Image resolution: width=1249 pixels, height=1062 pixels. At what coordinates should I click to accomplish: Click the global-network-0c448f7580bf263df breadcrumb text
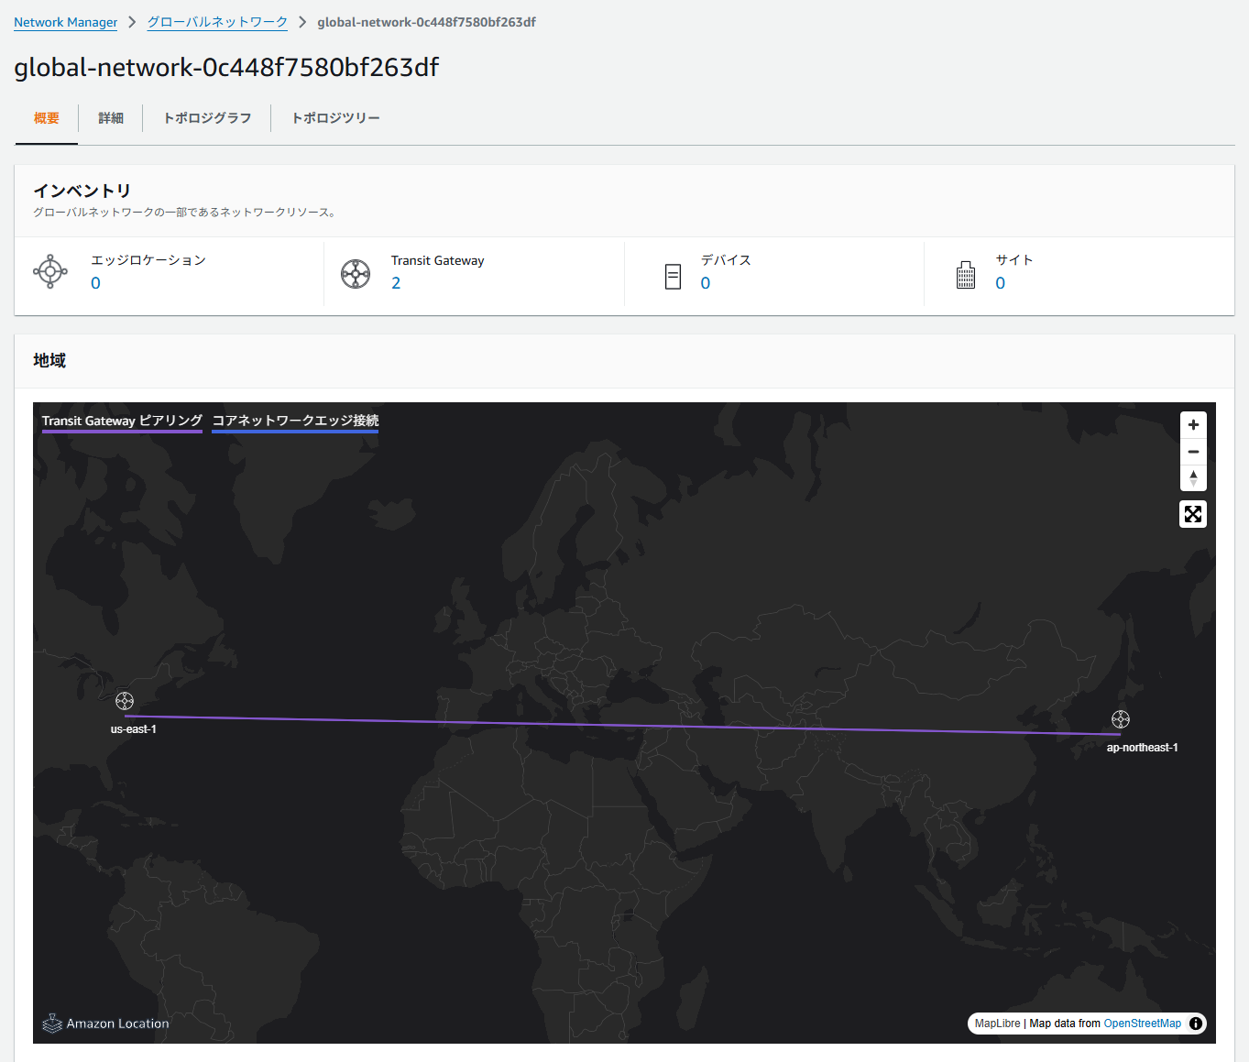427,22
